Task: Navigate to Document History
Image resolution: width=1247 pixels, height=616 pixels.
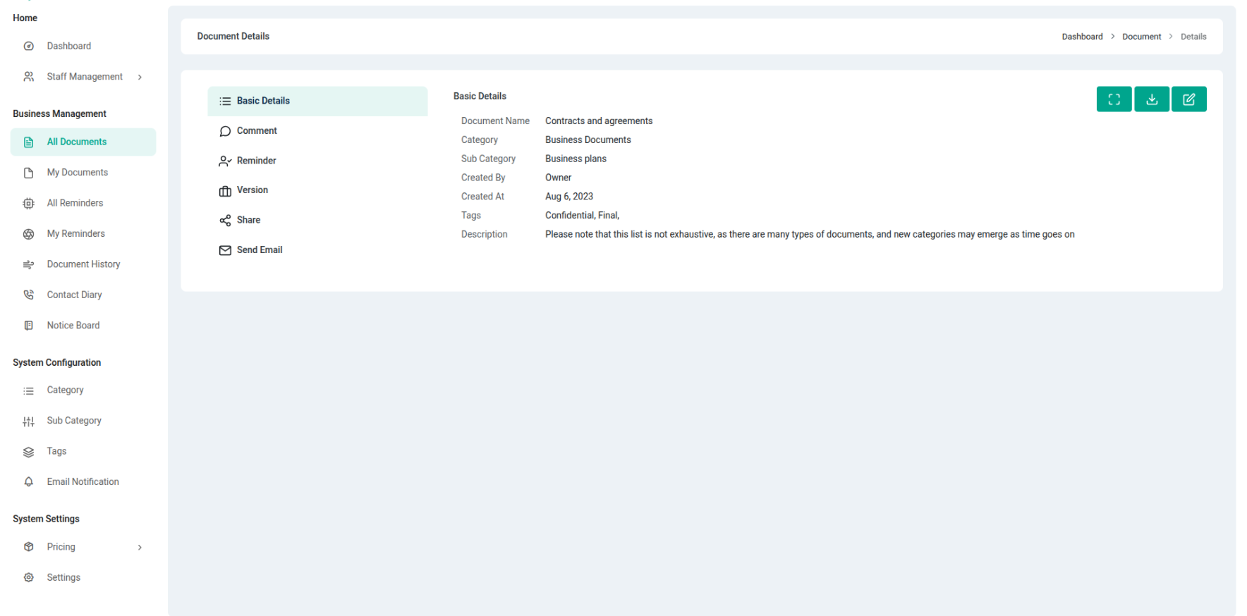Action: (x=83, y=264)
